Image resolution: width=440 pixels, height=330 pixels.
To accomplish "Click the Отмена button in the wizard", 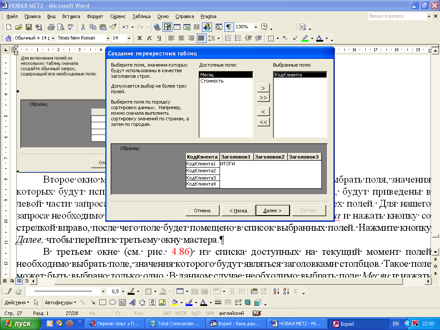I will coord(202,211).
